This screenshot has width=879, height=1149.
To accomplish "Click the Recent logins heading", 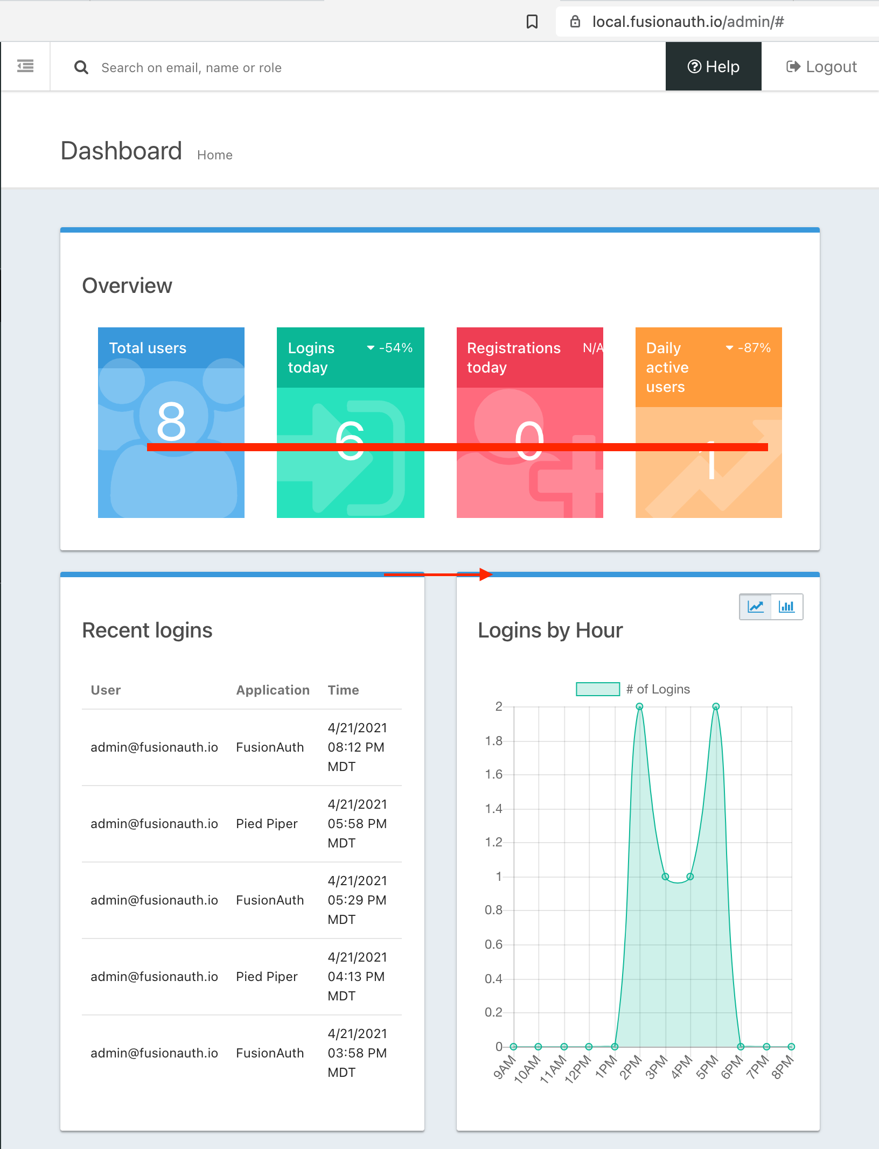I will (147, 630).
